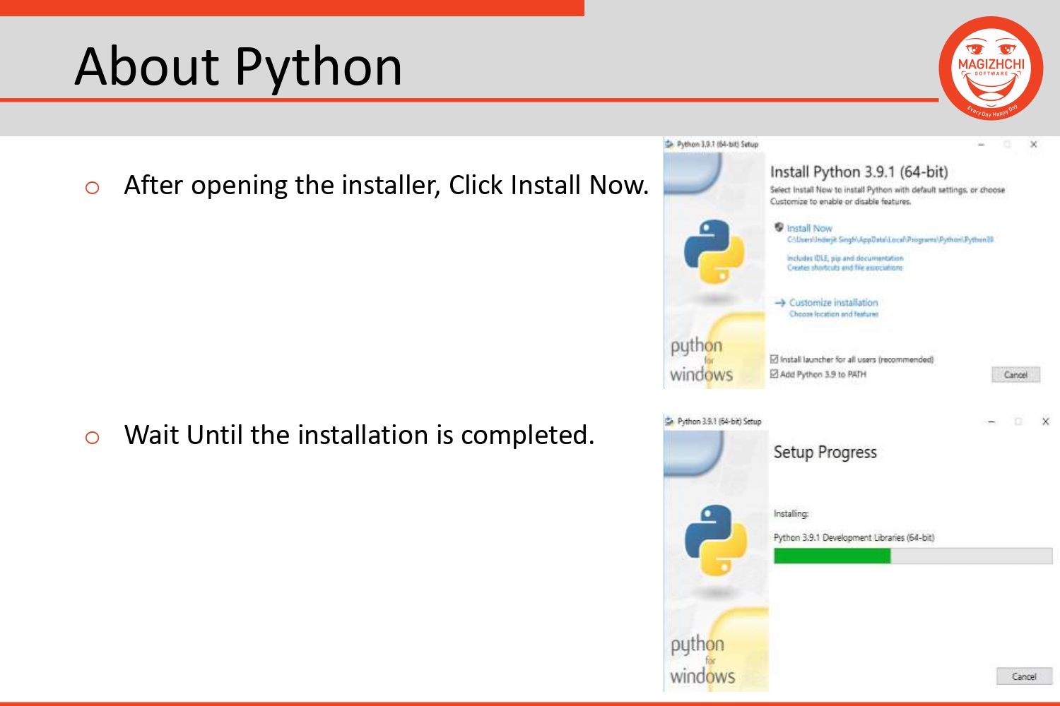Click the title bar icon of the Install Python window
This screenshot has width=1060, height=706.
[x=669, y=144]
